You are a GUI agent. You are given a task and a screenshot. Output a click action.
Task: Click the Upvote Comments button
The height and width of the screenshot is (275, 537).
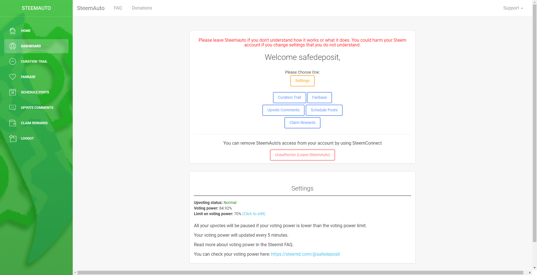point(283,110)
